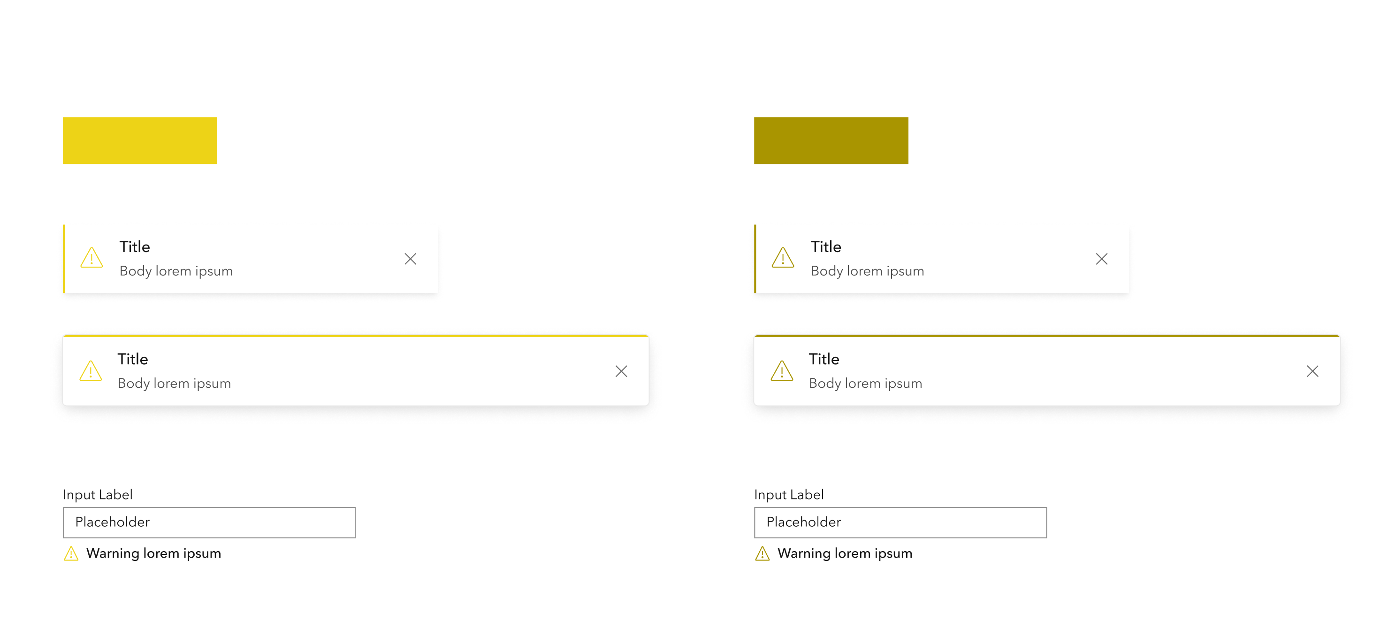This screenshot has width=1388, height=630.
Task: Click warning triangle in bright yellow left-bordered alert
Action: 92,258
